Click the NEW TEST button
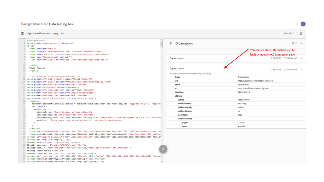The image size is (324, 182). tap(289, 33)
